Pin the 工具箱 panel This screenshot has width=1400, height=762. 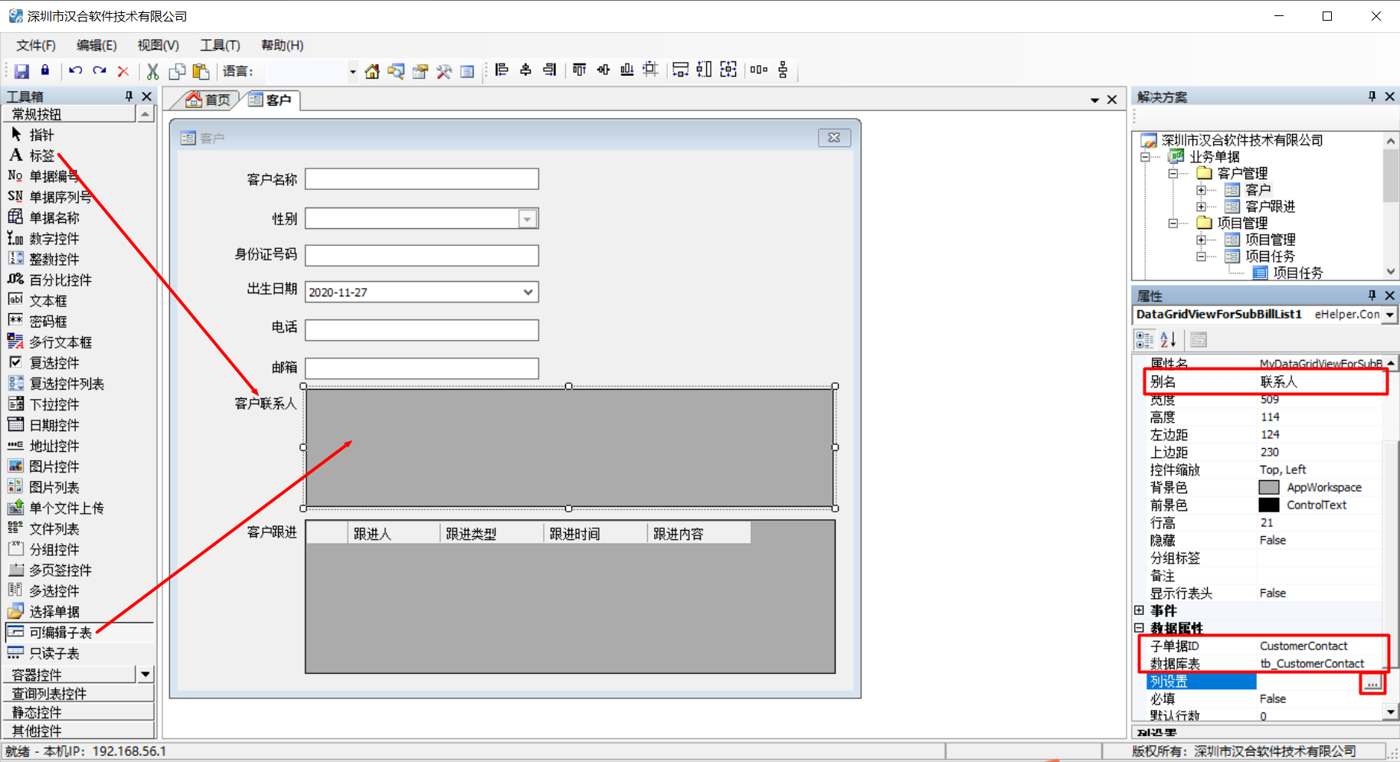tap(129, 96)
